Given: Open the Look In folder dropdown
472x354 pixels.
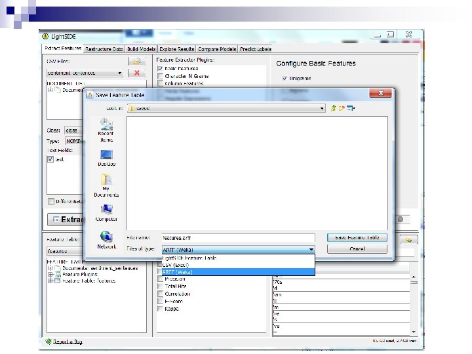Looking at the screenshot, I should click(x=226, y=108).
